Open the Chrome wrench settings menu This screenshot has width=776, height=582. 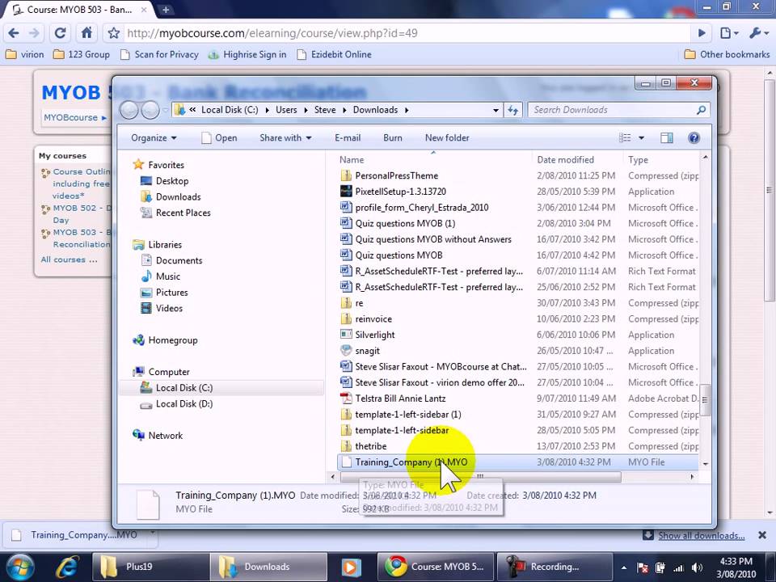758,33
